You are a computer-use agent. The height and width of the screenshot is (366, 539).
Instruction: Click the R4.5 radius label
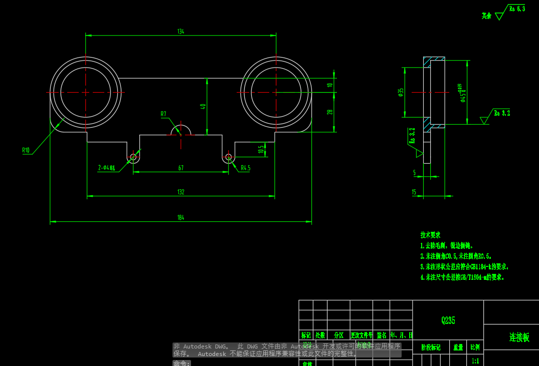[245, 168]
